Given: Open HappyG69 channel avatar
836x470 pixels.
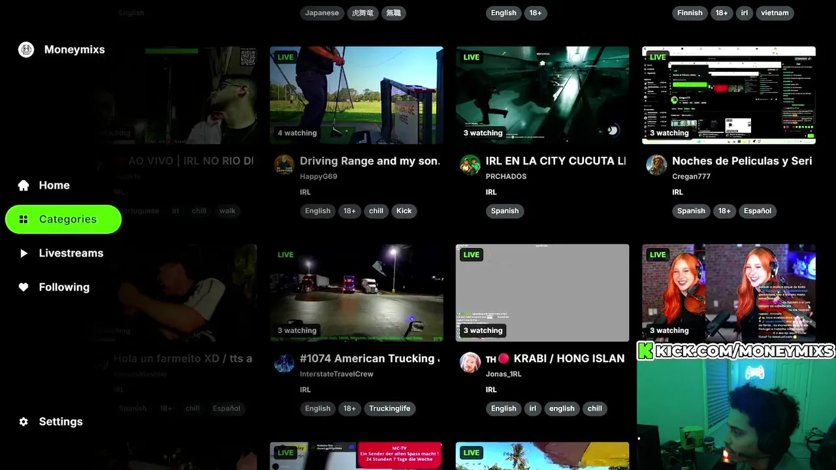Looking at the screenshot, I should point(284,165).
